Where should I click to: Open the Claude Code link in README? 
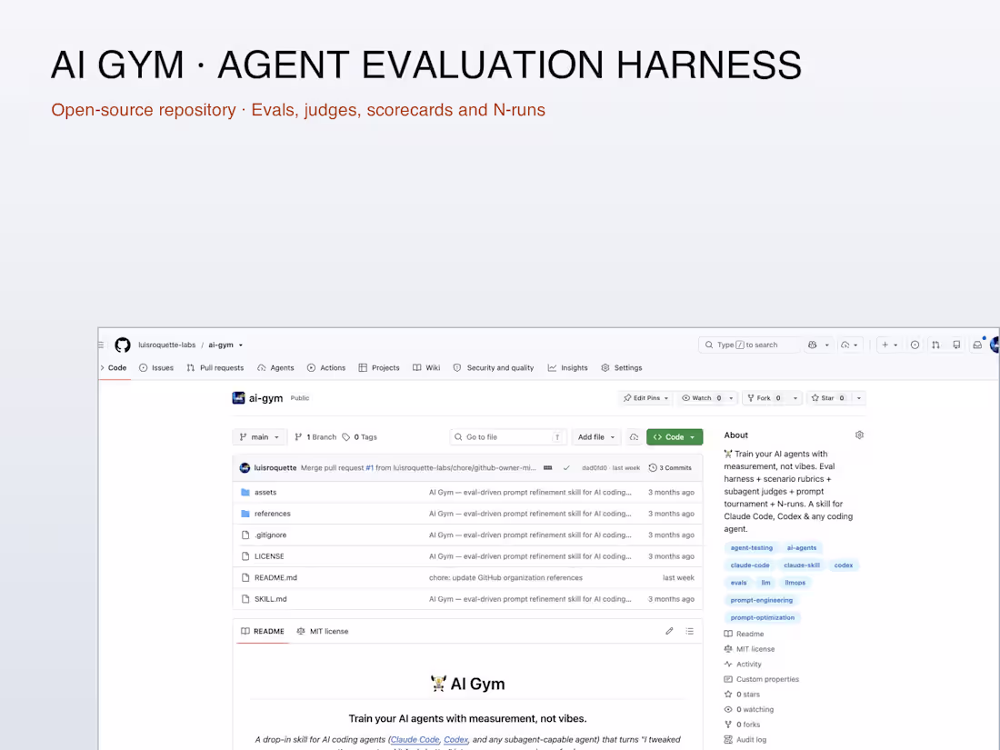(x=415, y=740)
